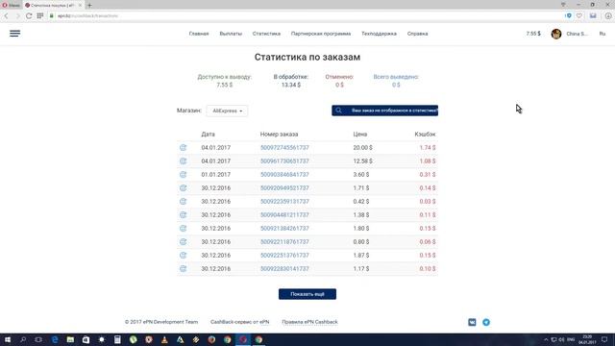
Task: Click the green padlock security icon
Action: (x=51, y=16)
